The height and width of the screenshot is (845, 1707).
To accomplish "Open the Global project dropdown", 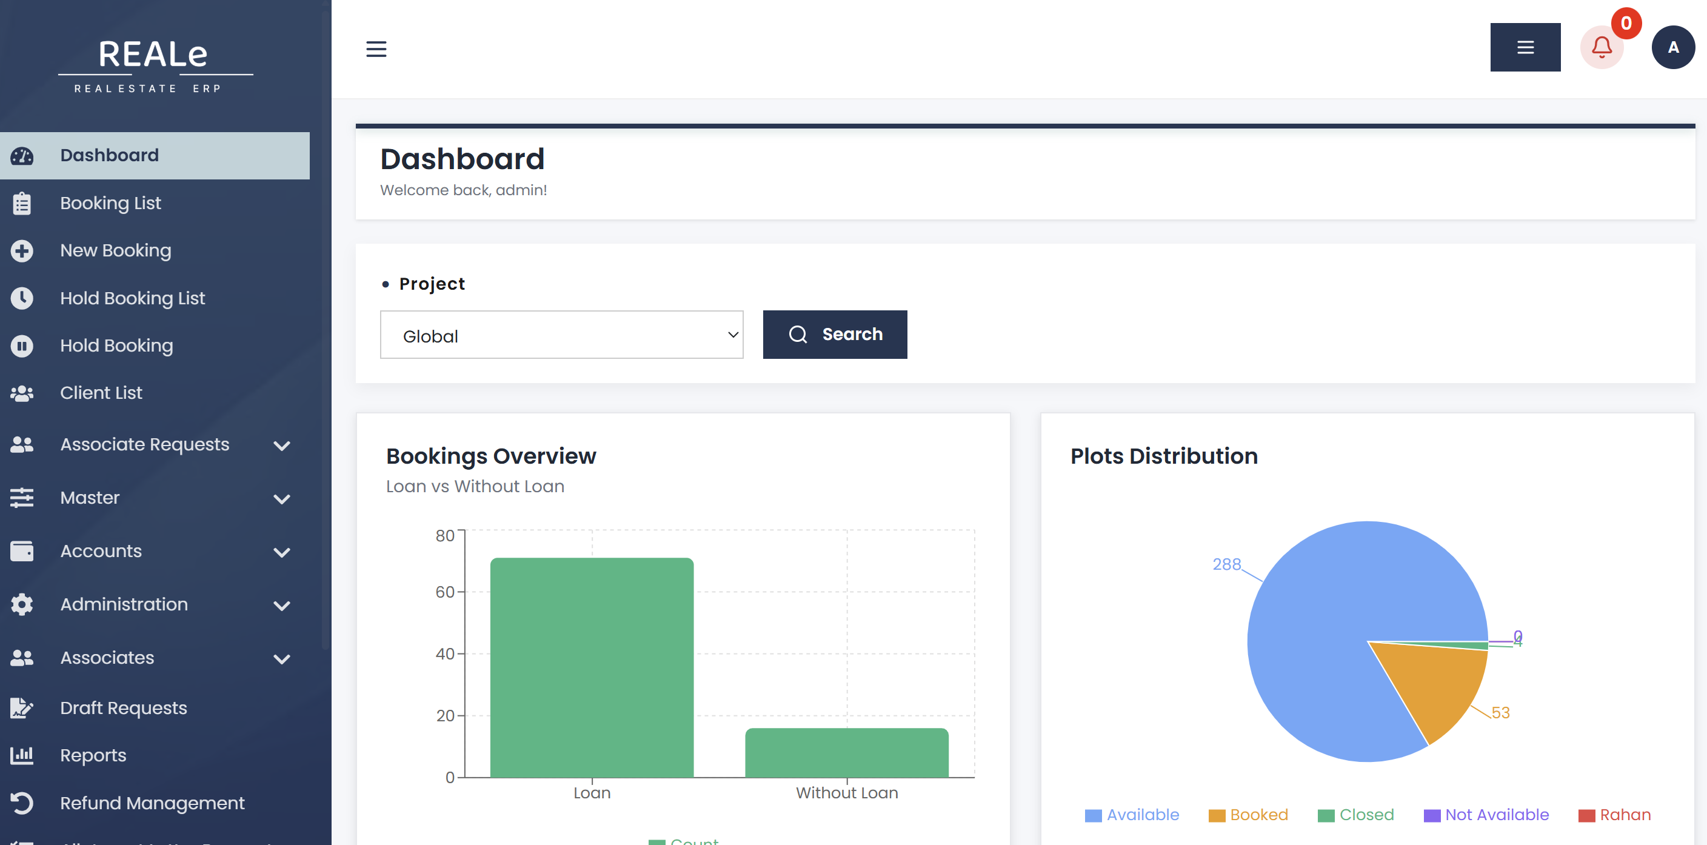I will [561, 335].
